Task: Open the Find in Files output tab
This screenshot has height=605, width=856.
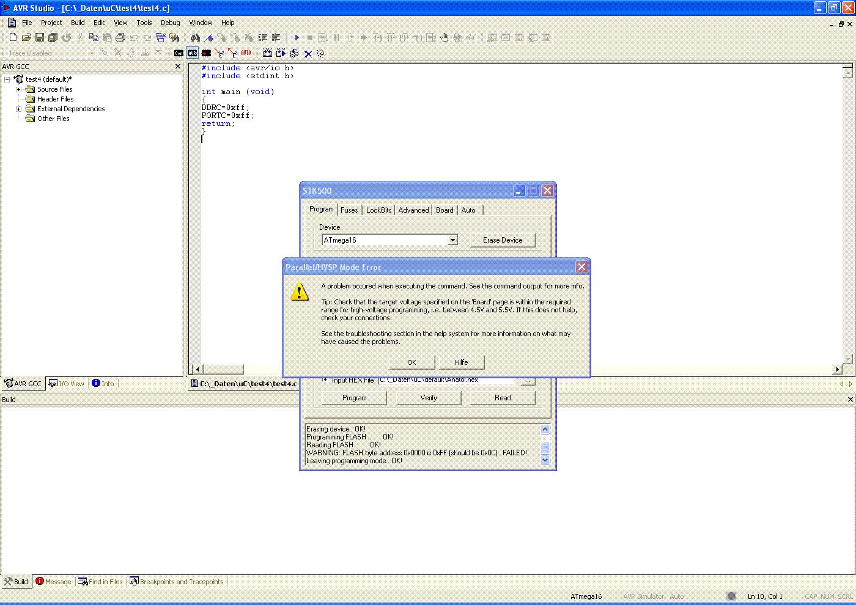Action: coord(100,582)
